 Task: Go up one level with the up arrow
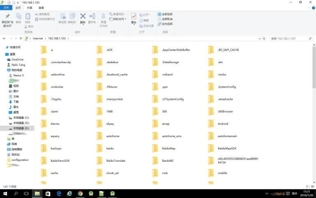tap(21, 38)
